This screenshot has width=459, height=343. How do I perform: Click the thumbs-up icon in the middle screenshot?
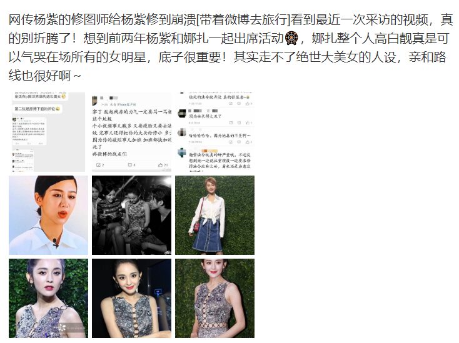coord(161,165)
